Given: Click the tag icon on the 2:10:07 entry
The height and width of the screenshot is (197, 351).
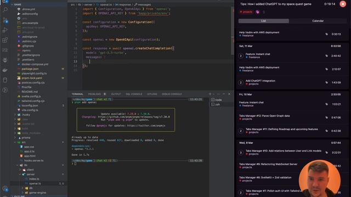Looking at the screenshot, I should pyautogui.click(x=327, y=69).
